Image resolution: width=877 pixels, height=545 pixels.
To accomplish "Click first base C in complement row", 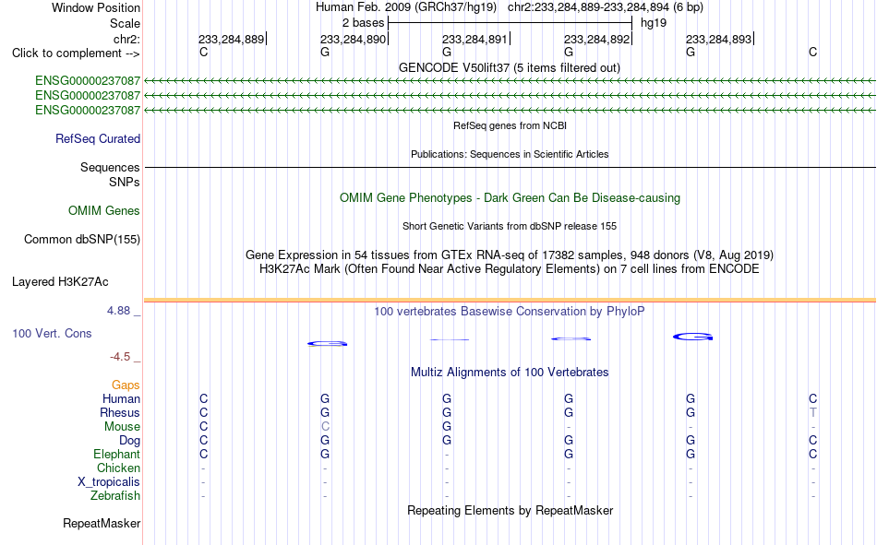I will point(204,52).
